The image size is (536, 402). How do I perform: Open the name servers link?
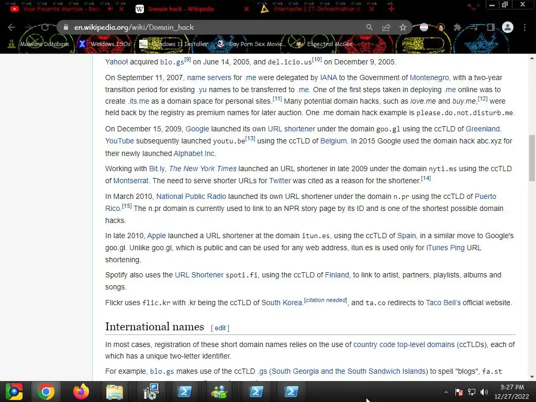[x=209, y=77]
